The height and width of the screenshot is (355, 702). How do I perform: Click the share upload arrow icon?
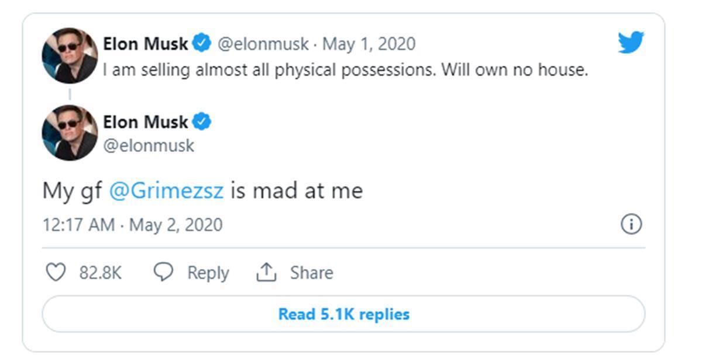coord(266,272)
